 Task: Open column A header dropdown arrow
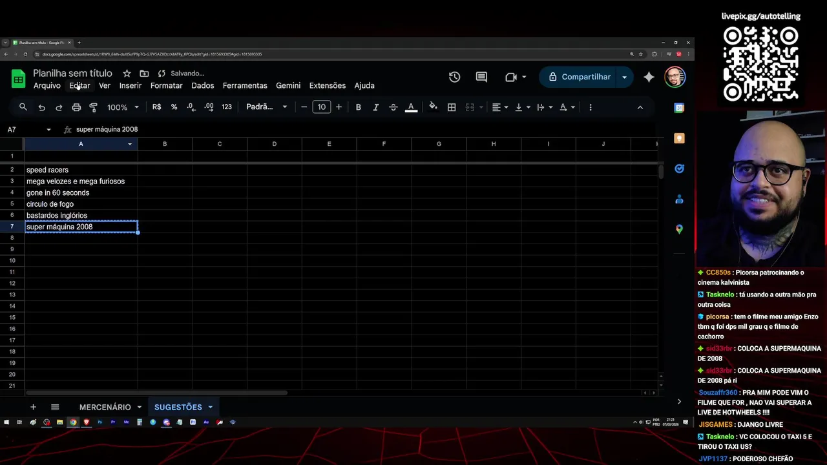coord(130,144)
